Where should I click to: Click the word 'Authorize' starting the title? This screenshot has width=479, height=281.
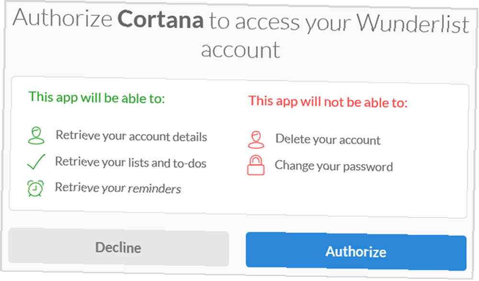pyautogui.click(x=63, y=17)
